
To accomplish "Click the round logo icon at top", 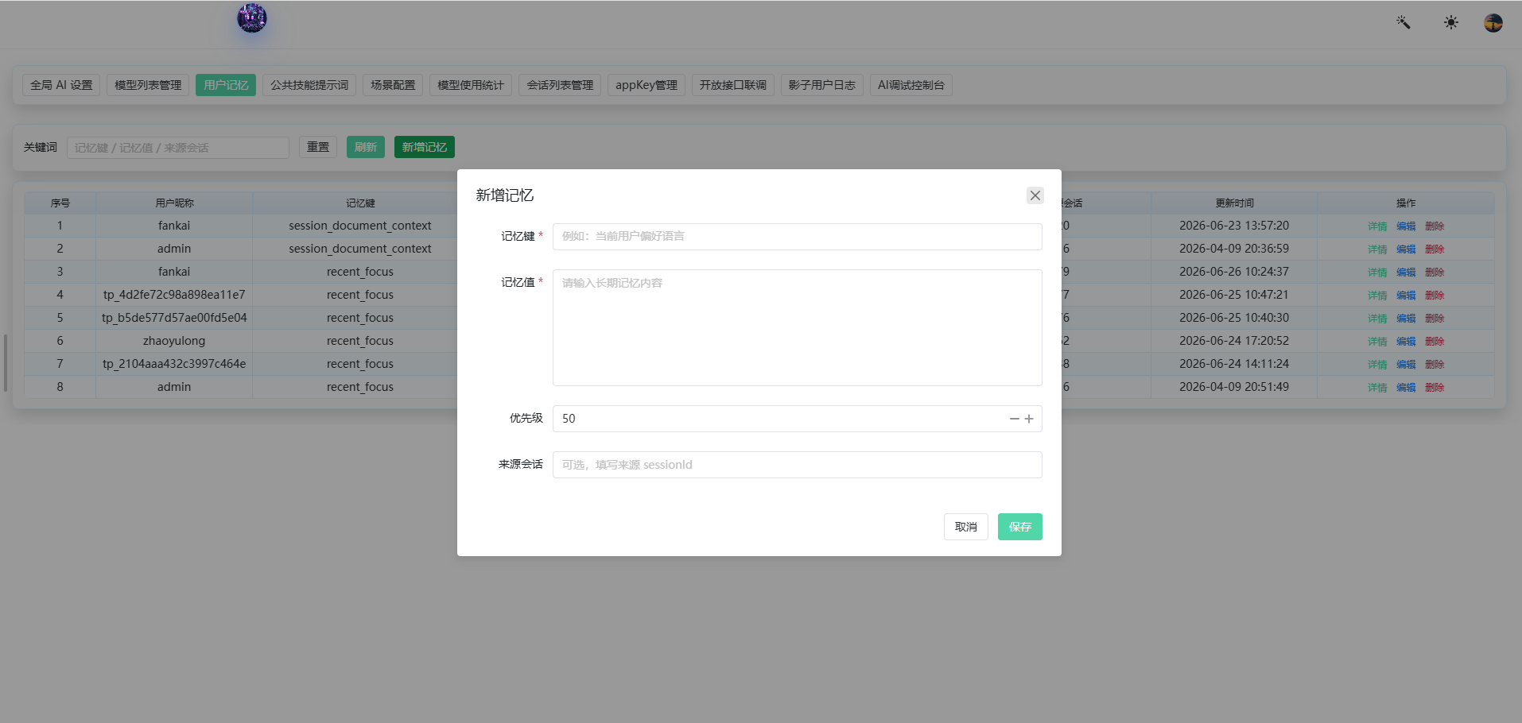I will [x=252, y=18].
